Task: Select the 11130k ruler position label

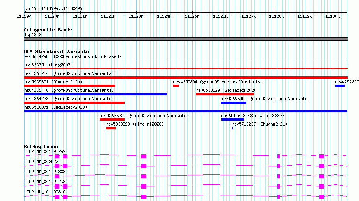Action: (x=332, y=16)
